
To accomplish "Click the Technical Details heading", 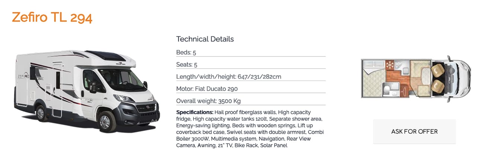I will point(205,39).
